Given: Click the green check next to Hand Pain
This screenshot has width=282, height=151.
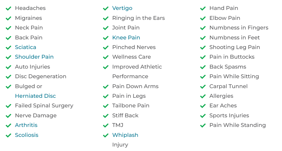Looking at the screenshot, I should [203, 8].
